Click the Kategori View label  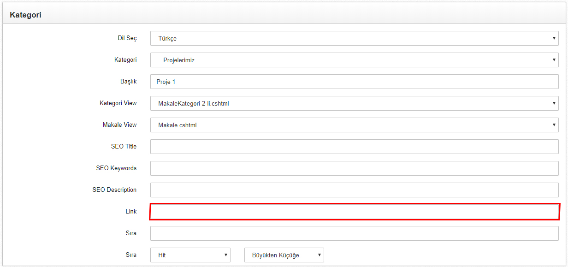coord(118,103)
